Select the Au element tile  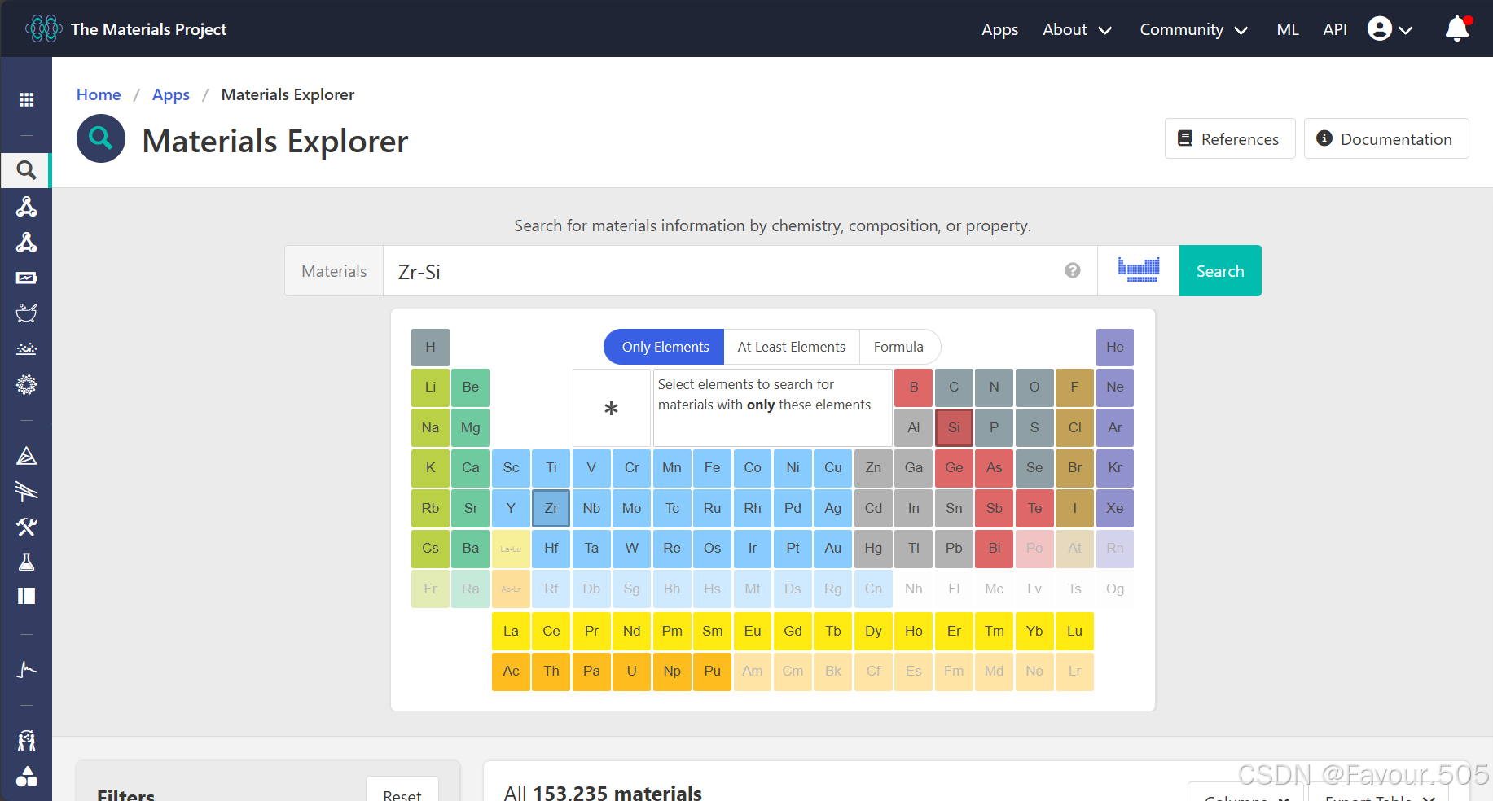833,548
